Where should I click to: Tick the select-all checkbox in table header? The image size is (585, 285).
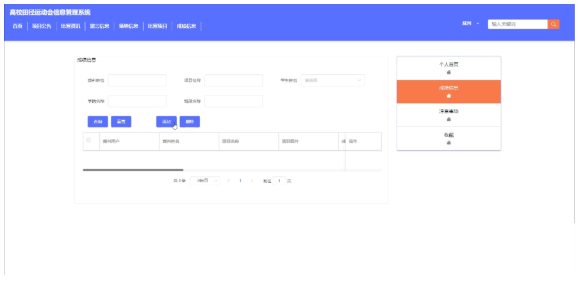click(x=88, y=141)
